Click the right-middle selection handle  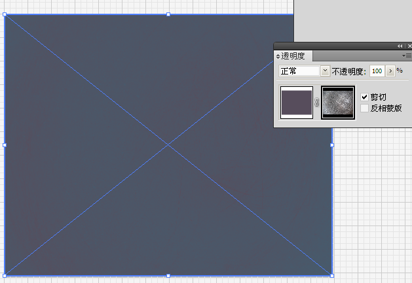[332, 145]
